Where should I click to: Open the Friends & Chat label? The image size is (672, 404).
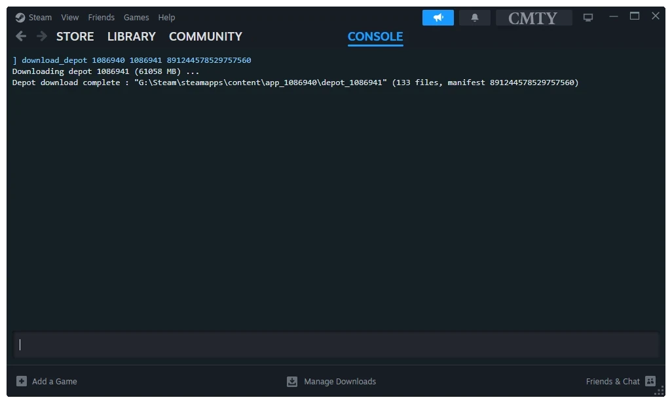(x=613, y=381)
